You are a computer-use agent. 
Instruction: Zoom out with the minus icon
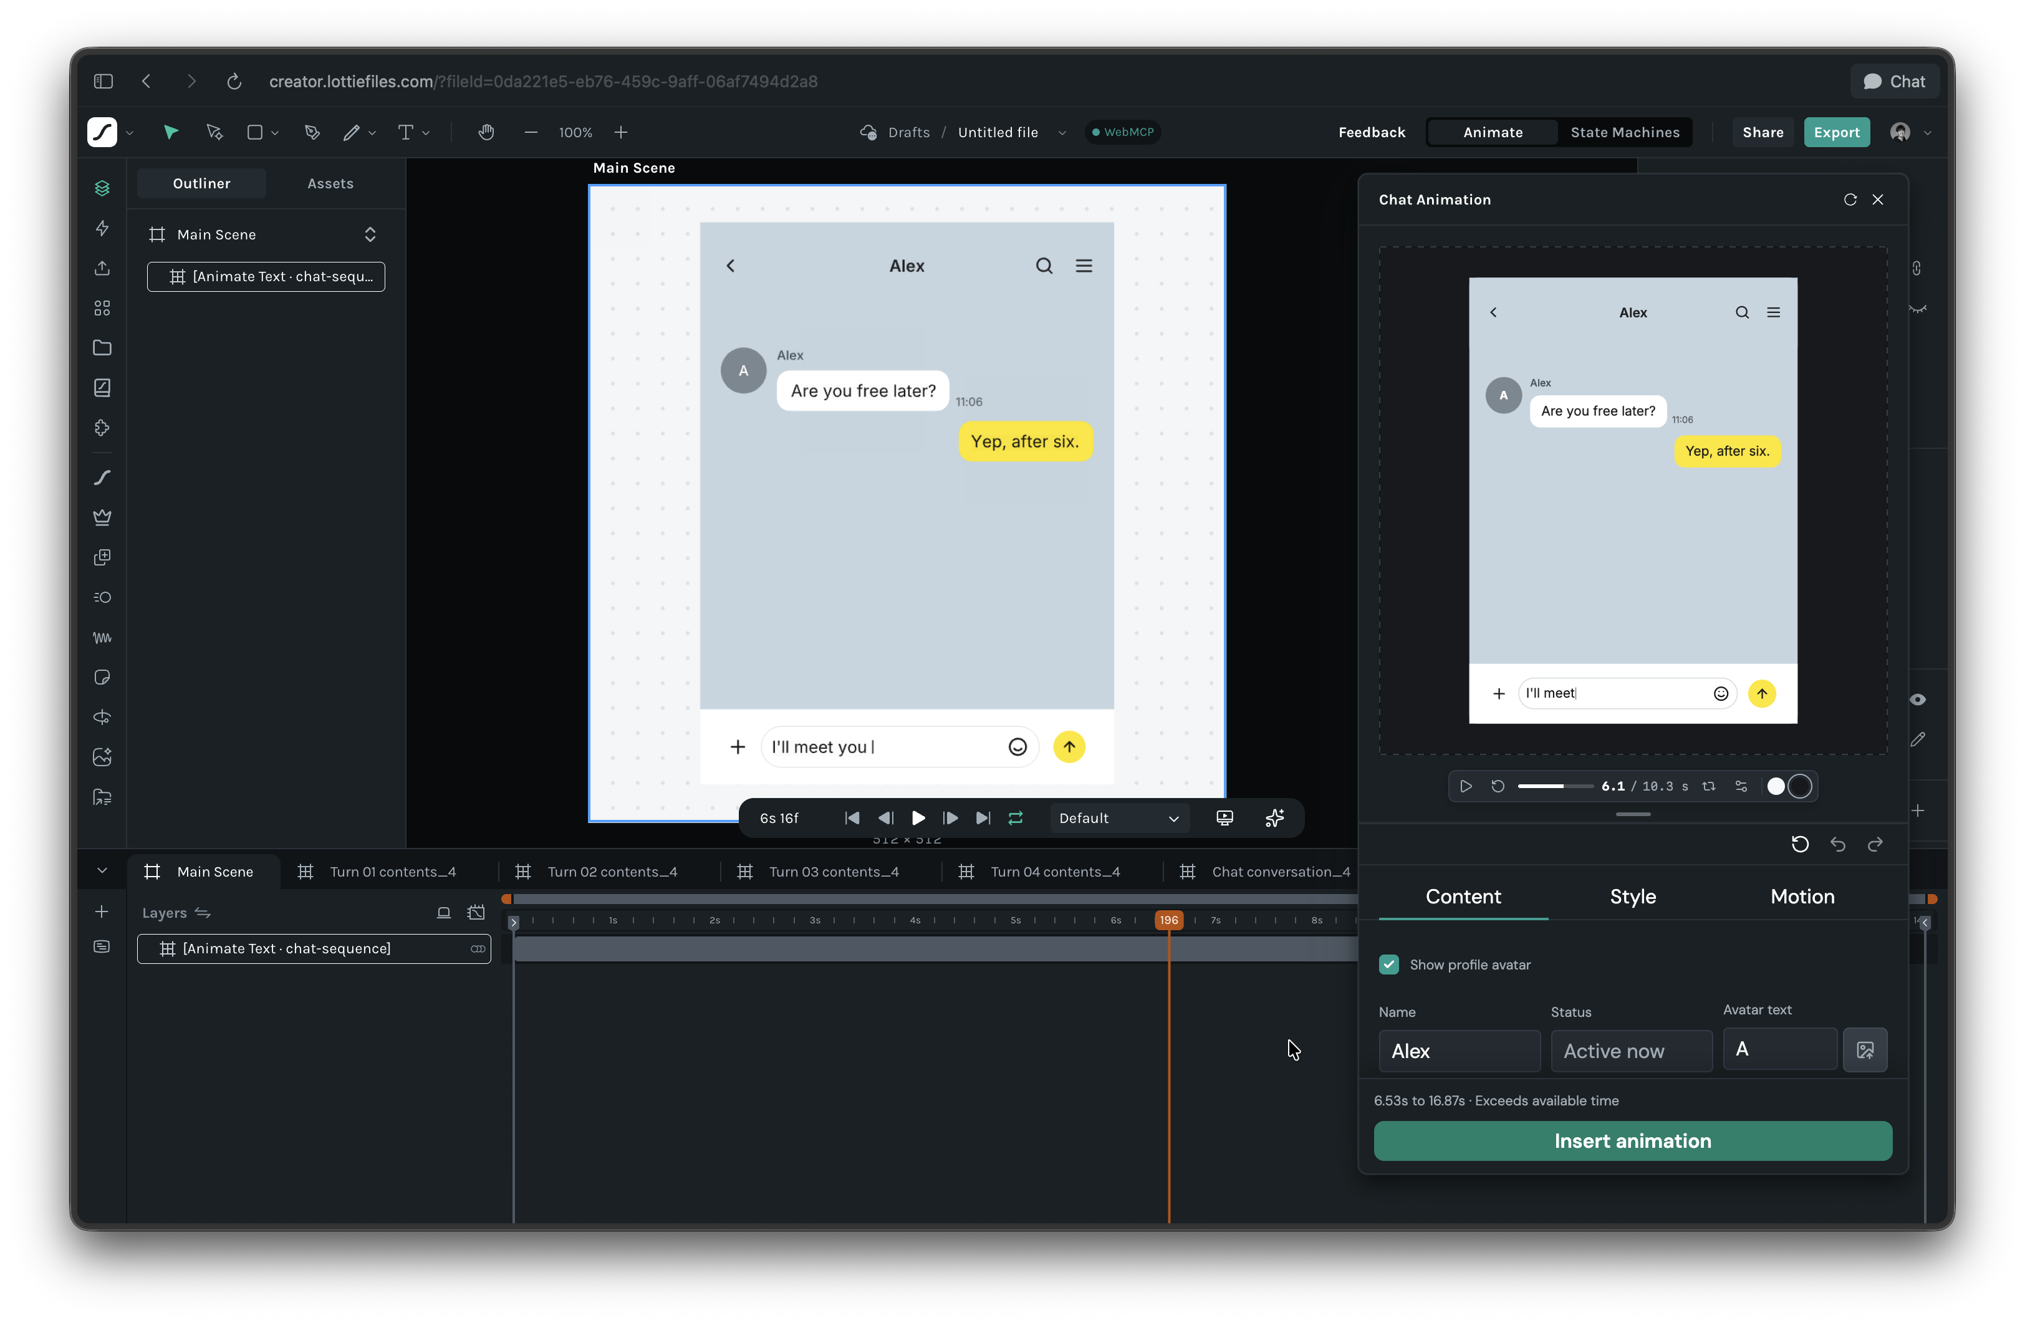pyautogui.click(x=531, y=132)
